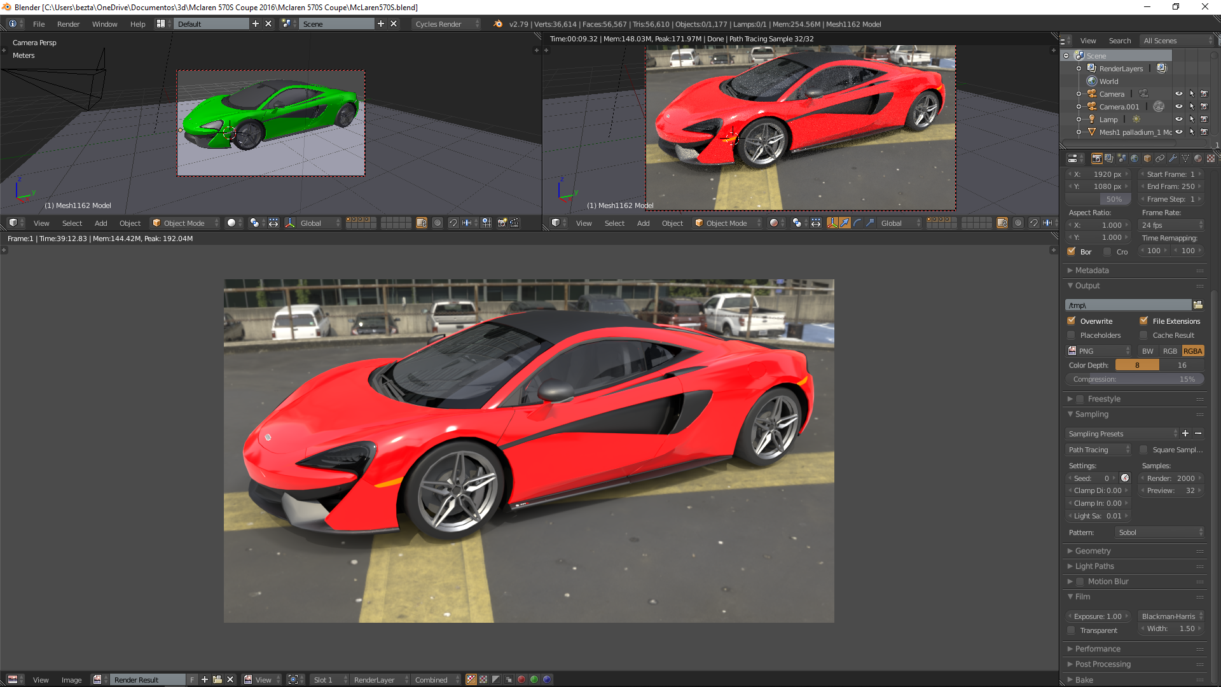Image resolution: width=1221 pixels, height=687 pixels.
Task: Open the Render menu in top bar
Action: coord(68,24)
